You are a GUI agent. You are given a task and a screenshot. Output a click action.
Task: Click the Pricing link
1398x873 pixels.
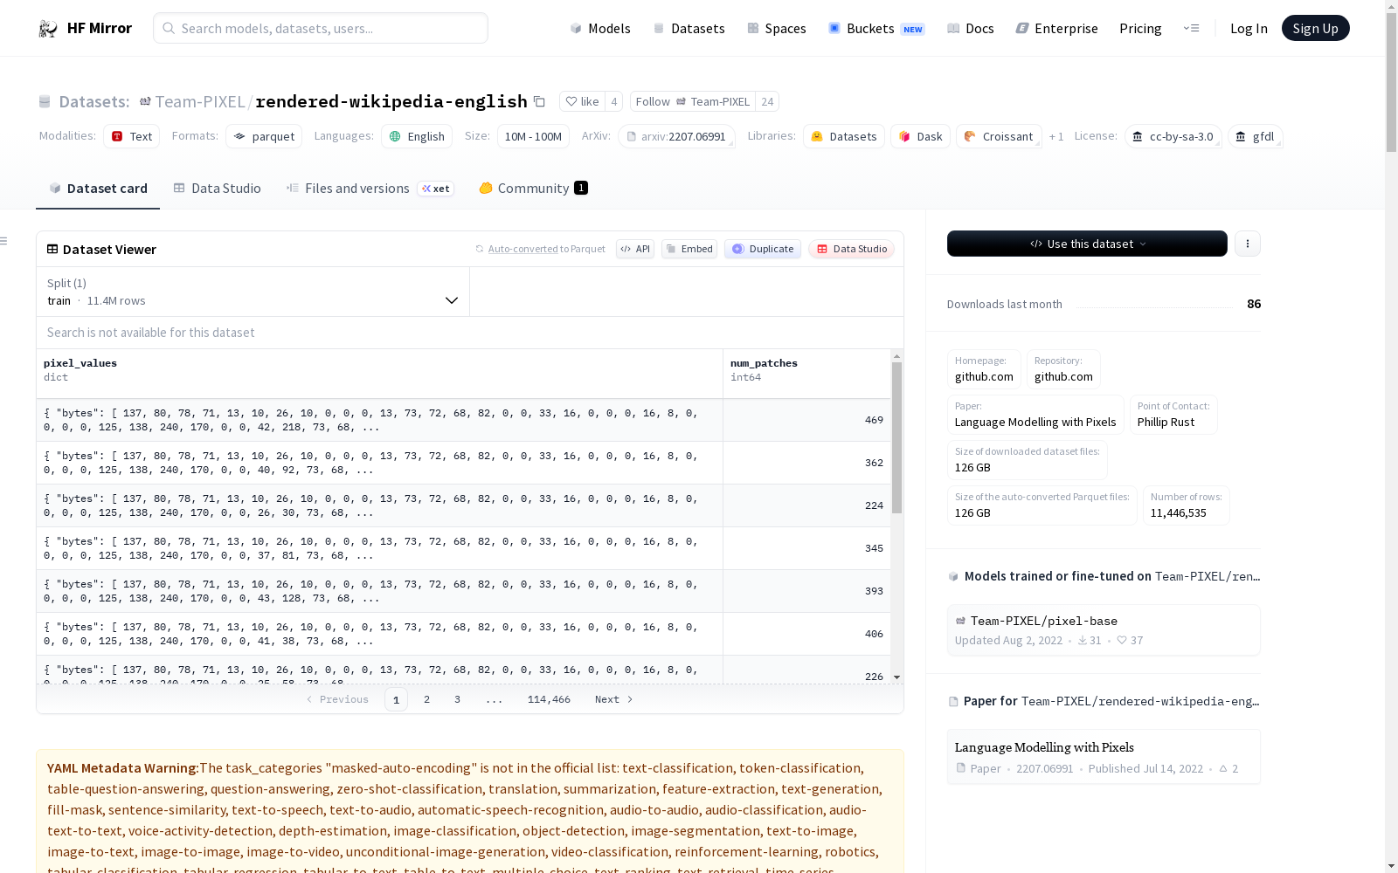point(1140,29)
